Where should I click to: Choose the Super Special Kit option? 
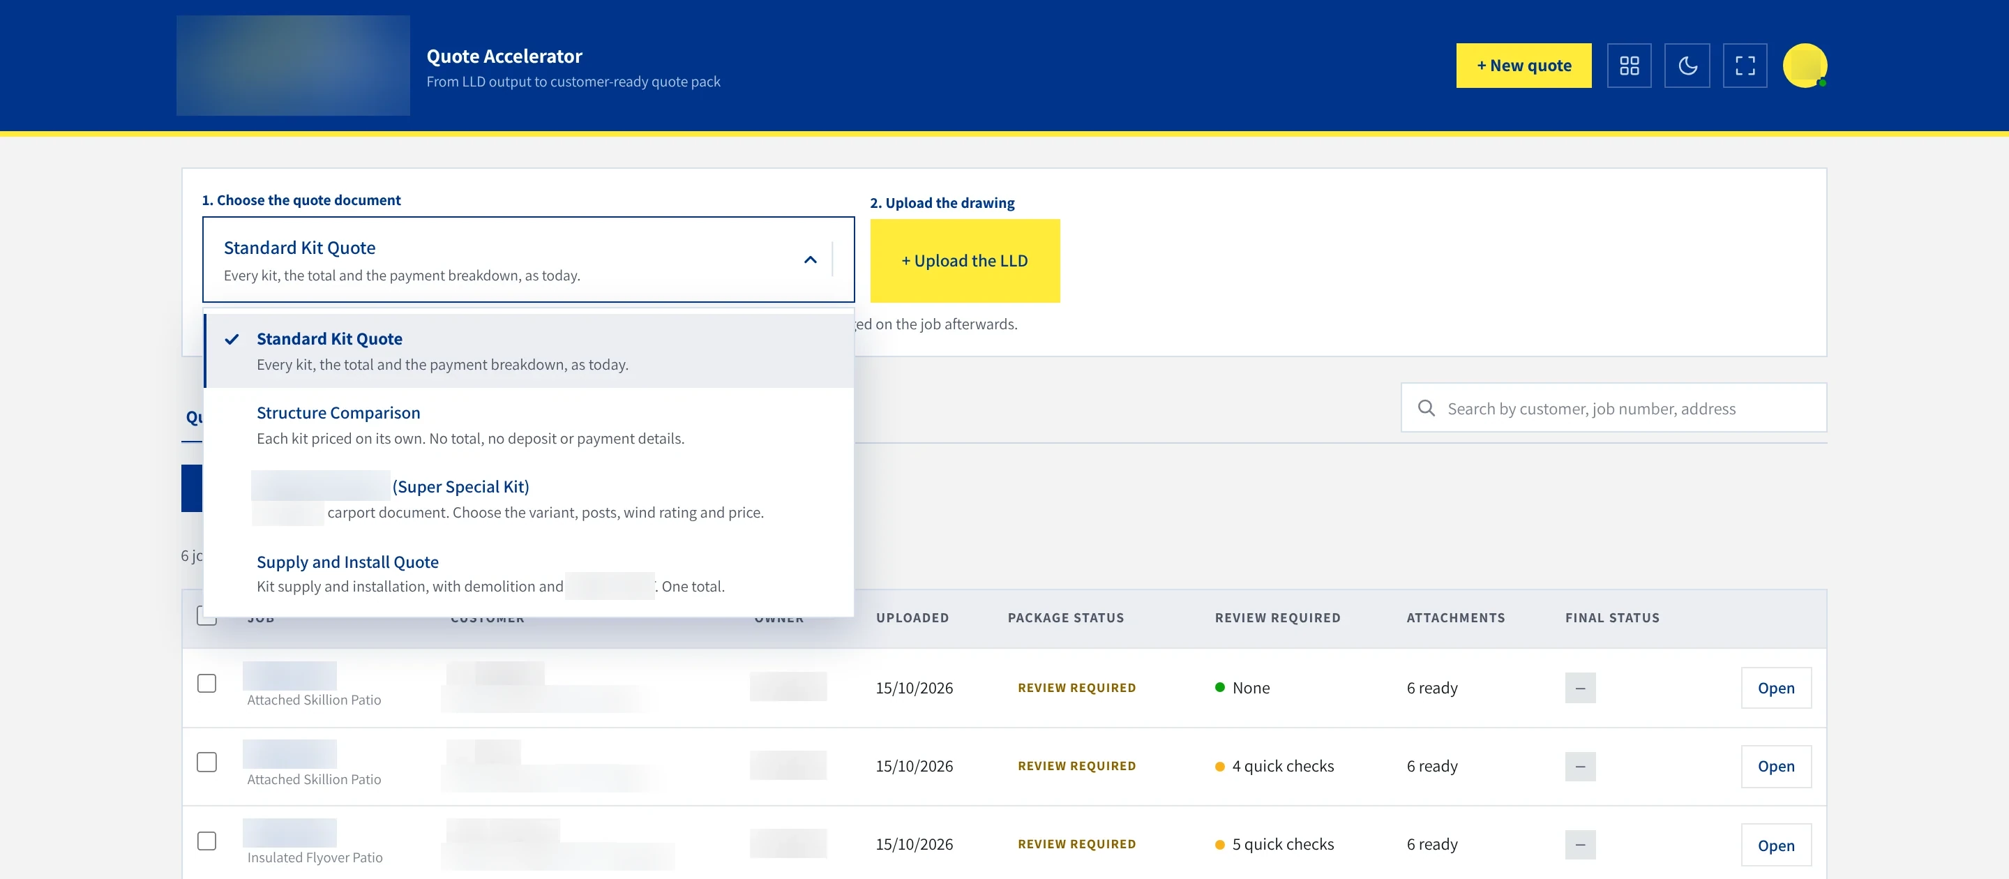point(529,498)
